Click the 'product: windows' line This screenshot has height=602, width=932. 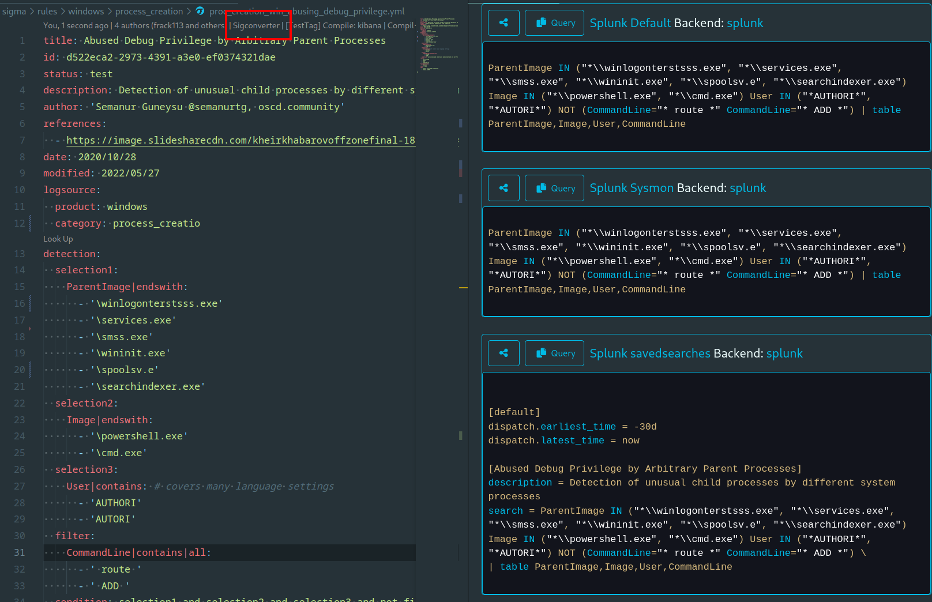(101, 206)
